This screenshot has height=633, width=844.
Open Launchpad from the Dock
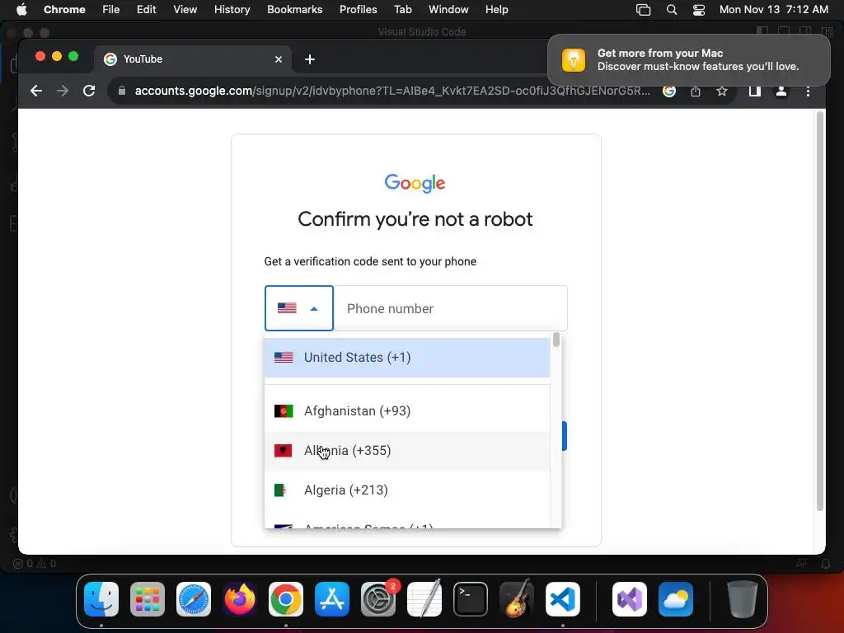[148, 599]
